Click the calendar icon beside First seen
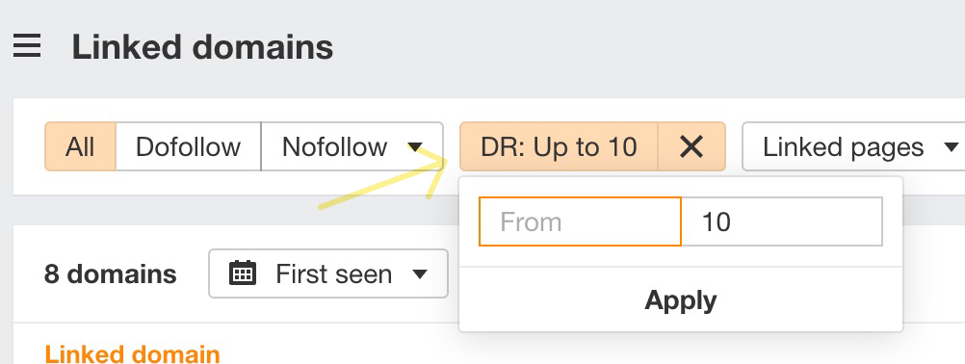The height and width of the screenshot is (364, 965). point(243,273)
